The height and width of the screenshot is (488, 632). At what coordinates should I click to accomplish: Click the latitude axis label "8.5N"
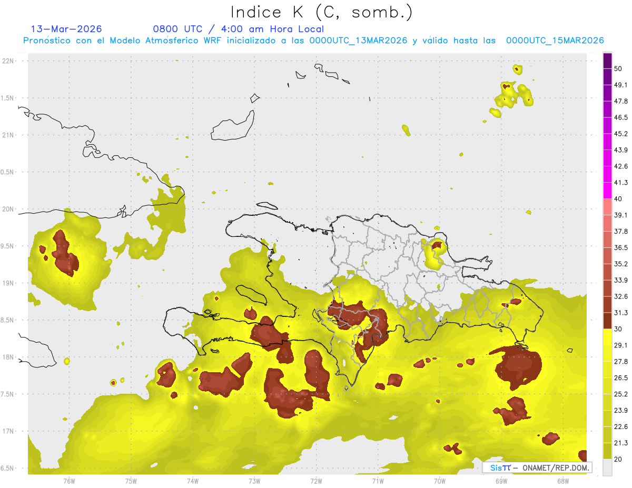tap(7, 320)
